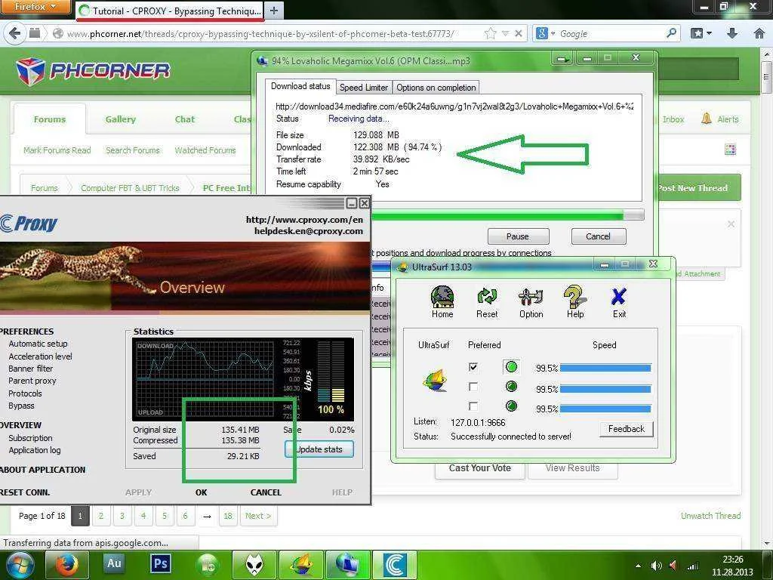Open Firefox from the taskbar
Viewport: 773px width, 580px height.
pyautogui.click(x=67, y=565)
